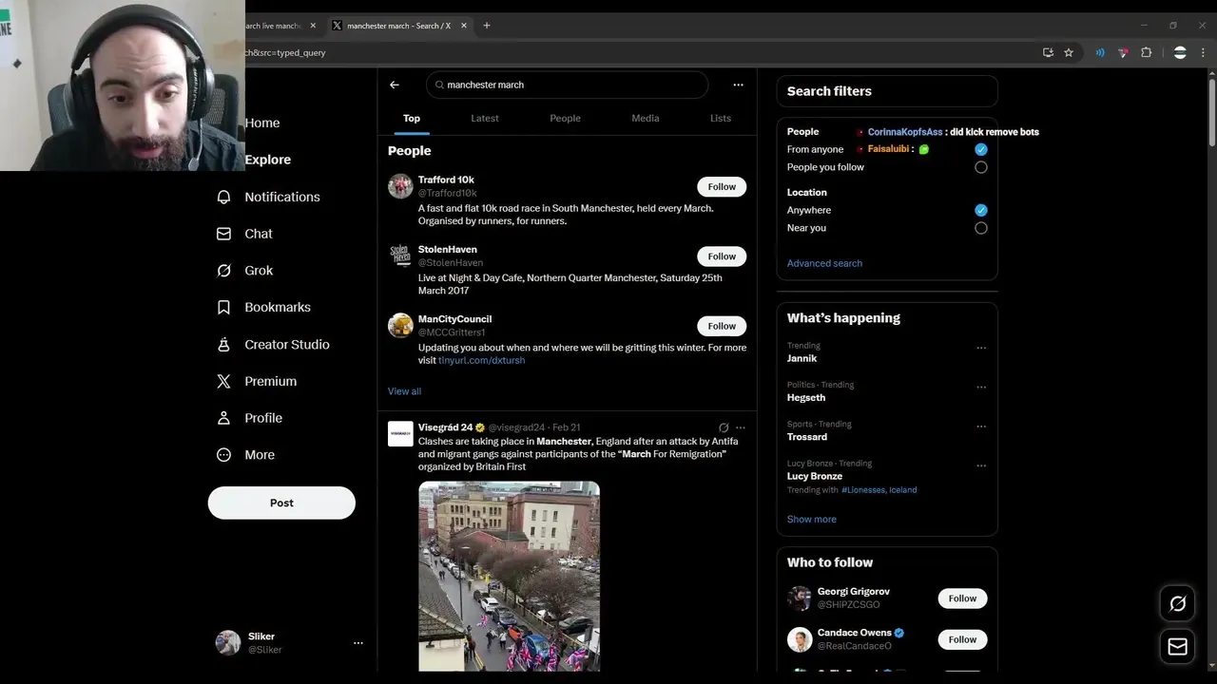The image size is (1217, 684).
Task: Switch to the People tab
Action: 565,119
